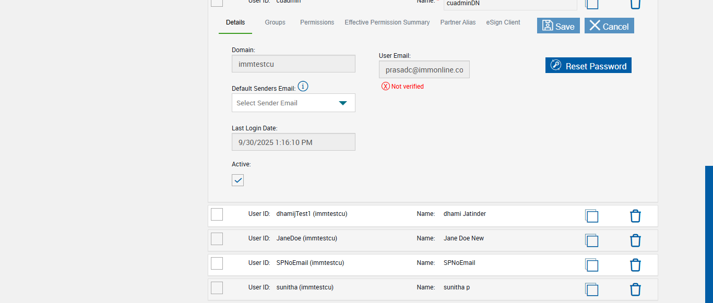
Task: Delete the sunitha user
Action: coord(635,289)
